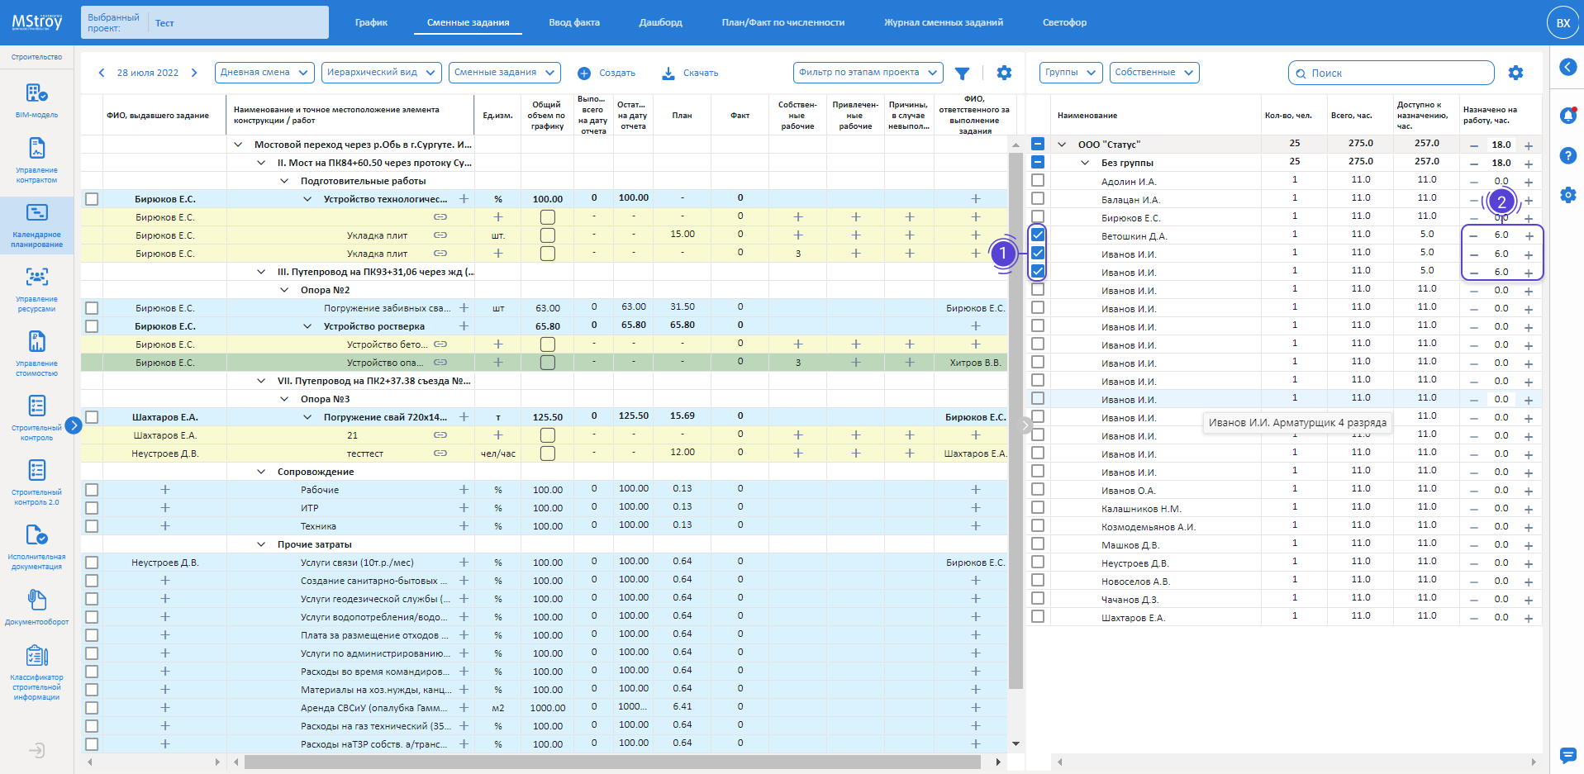Open Управление ресурсами sidebar icon
The width and height of the screenshot is (1584, 774).
36,289
